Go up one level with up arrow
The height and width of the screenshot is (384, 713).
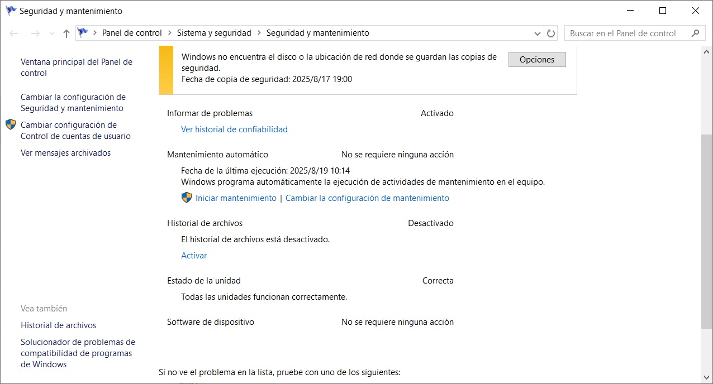click(x=66, y=33)
